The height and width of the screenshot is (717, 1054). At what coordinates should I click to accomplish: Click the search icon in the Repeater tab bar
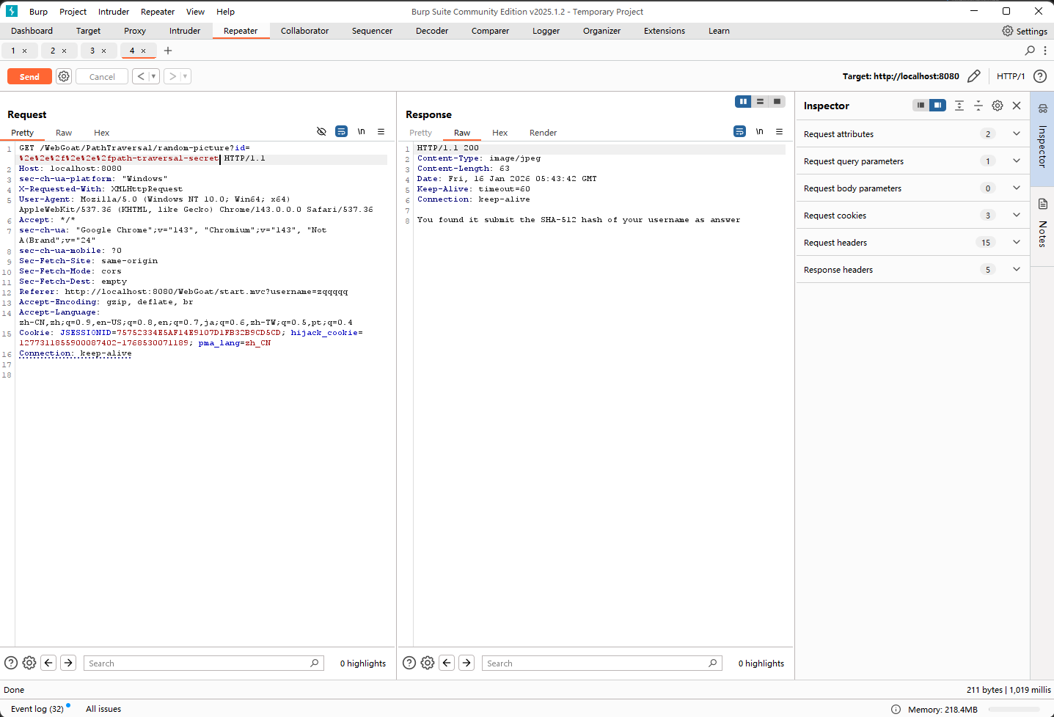tap(1030, 51)
